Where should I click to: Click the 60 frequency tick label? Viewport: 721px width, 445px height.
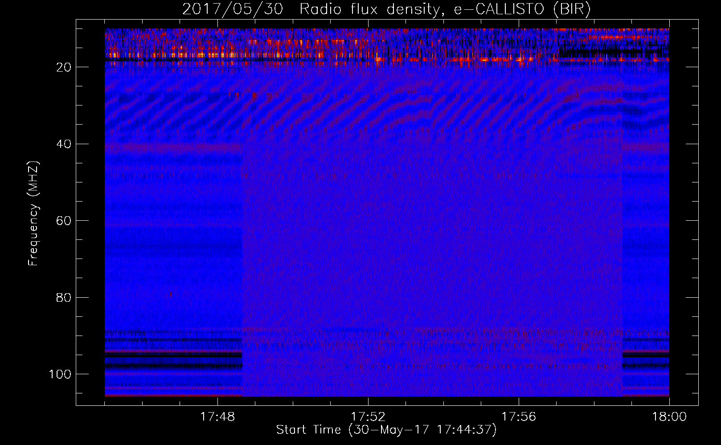click(x=64, y=221)
